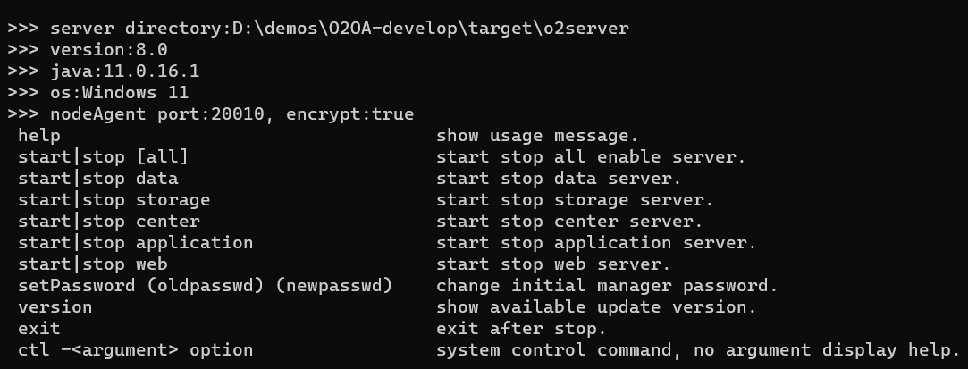The image size is (968, 369).
Task: Click the server directory path line
Action: tap(318, 28)
